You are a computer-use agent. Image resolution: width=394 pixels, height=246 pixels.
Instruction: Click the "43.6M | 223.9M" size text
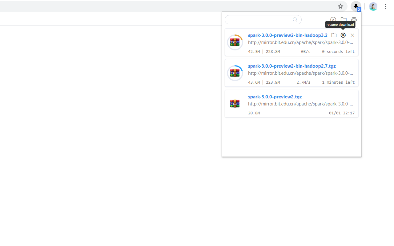tap(264, 82)
